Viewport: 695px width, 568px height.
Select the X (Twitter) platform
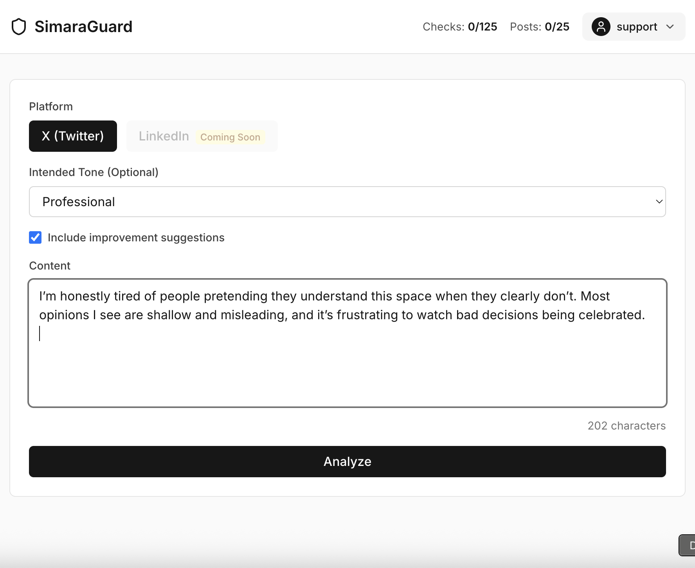73,136
